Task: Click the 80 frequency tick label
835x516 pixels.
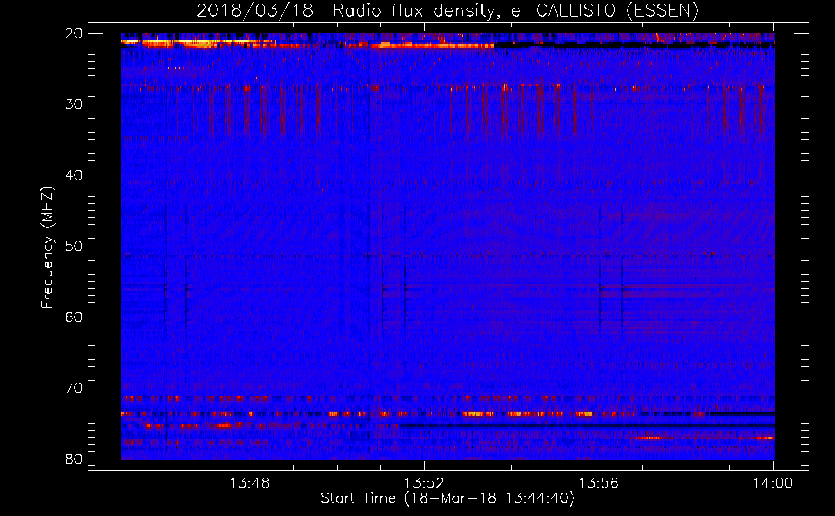Action: 74,459
